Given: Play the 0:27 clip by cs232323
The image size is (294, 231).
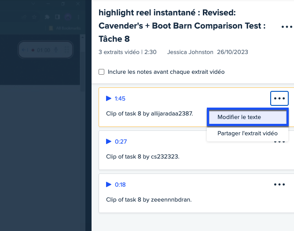Looking at the screenshot, I should pyautogui.click(x=109, y=141).
